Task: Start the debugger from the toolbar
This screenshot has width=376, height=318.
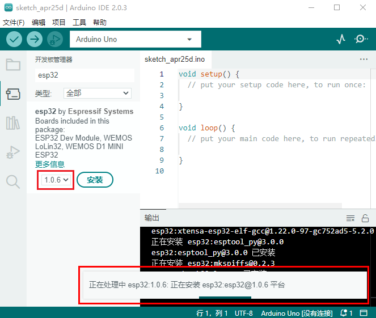Action: 54,39
